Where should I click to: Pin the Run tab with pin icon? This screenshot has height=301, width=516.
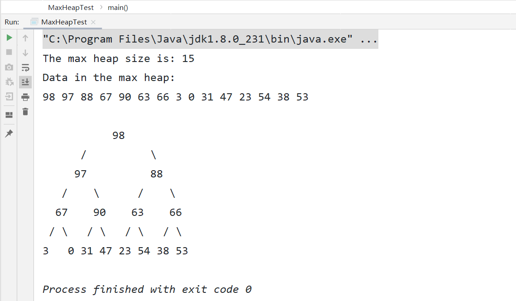point(9,134)
